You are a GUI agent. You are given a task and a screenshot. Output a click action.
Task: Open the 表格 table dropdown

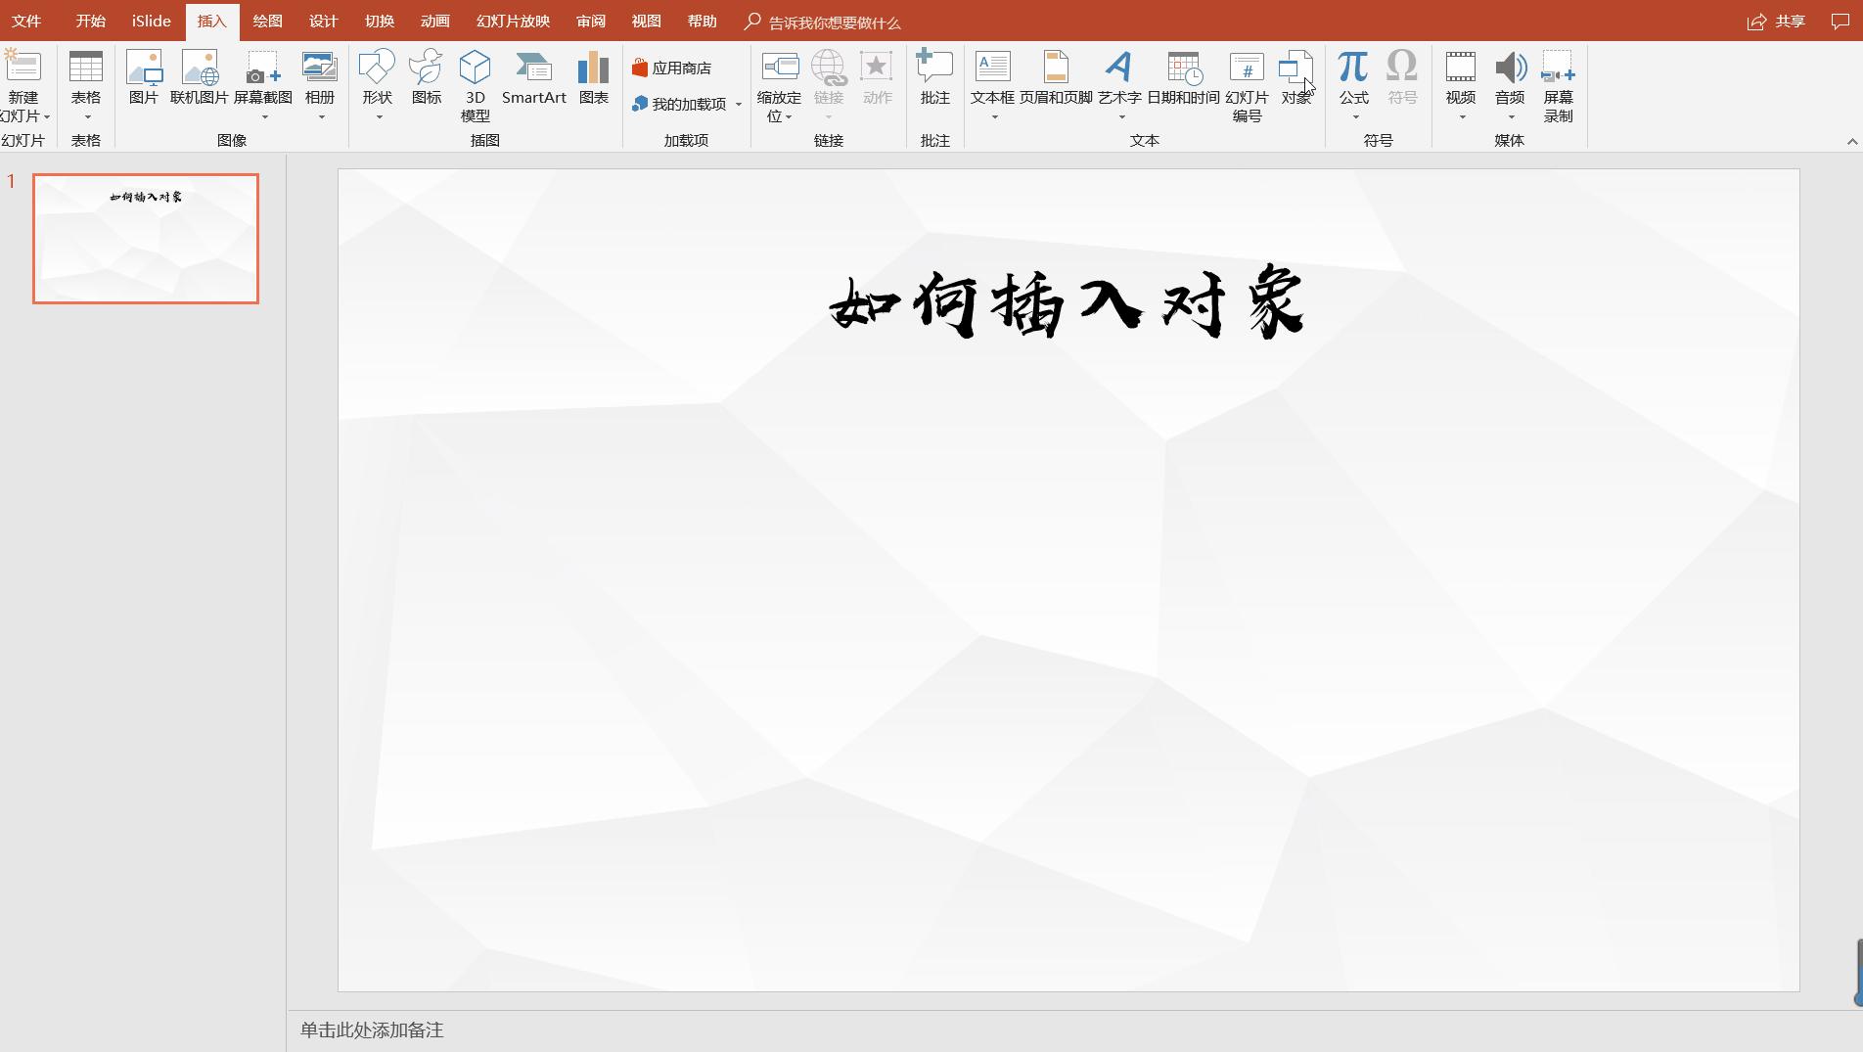pyautogui.click(x=86, y=116)
